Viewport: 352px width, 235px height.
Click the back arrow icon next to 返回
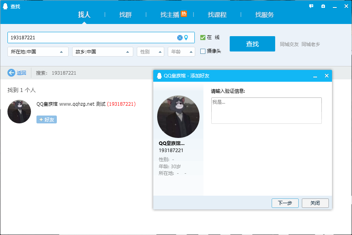tap(11, 73)
